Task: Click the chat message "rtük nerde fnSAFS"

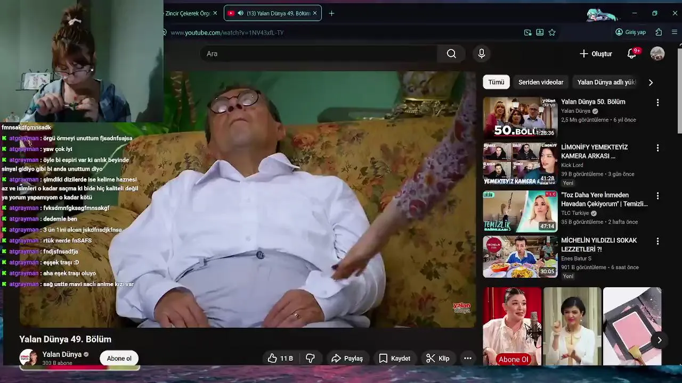Action: (x=67, y=240)
